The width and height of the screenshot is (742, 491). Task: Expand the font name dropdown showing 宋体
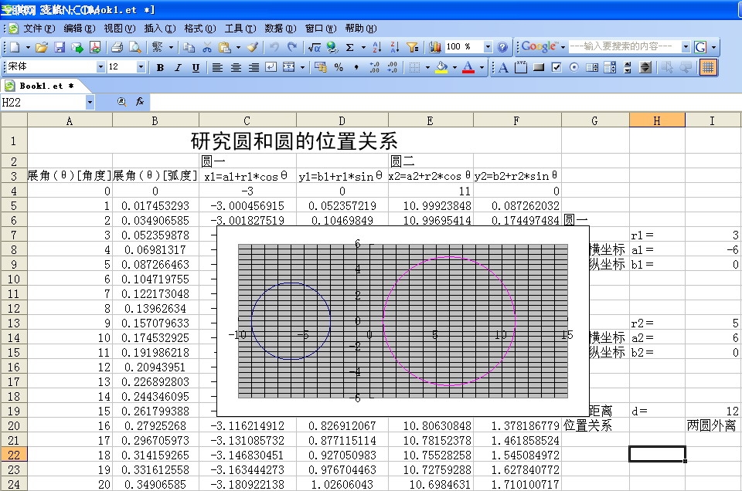(x=100, y=67)
